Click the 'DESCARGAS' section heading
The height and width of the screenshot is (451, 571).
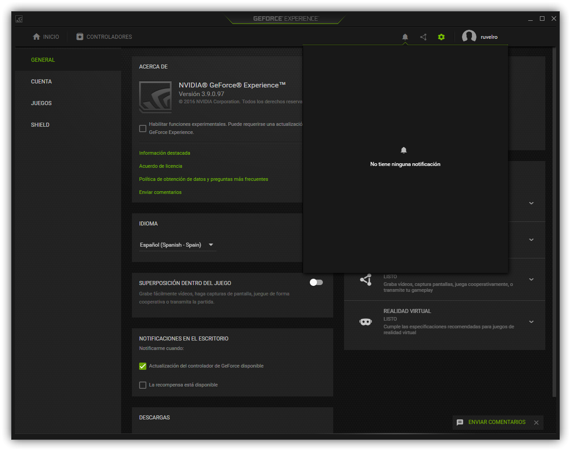coord(154,418)
